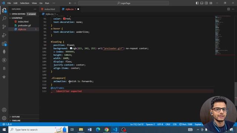Open the Extensions view
The width and height of the screenshot is (237, 133).
4,44
